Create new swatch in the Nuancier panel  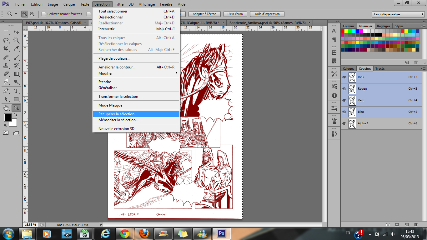point(407,62)
